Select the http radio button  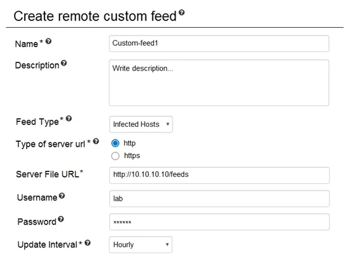click(x=115, y=143)
